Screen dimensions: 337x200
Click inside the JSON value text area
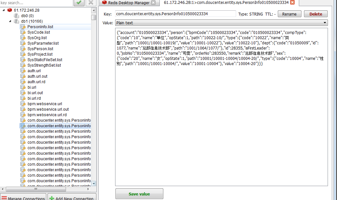click(x=221, y=107)
